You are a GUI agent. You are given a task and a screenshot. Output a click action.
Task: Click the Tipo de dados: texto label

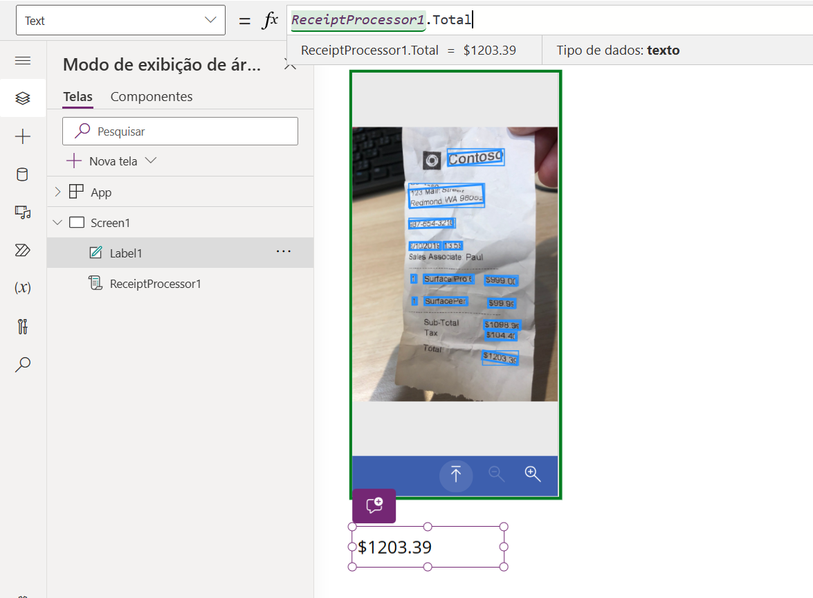618,51
